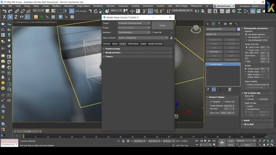Constrain to X axis
The width and height of the screenshot is (276, 155).
click(4, 17)
